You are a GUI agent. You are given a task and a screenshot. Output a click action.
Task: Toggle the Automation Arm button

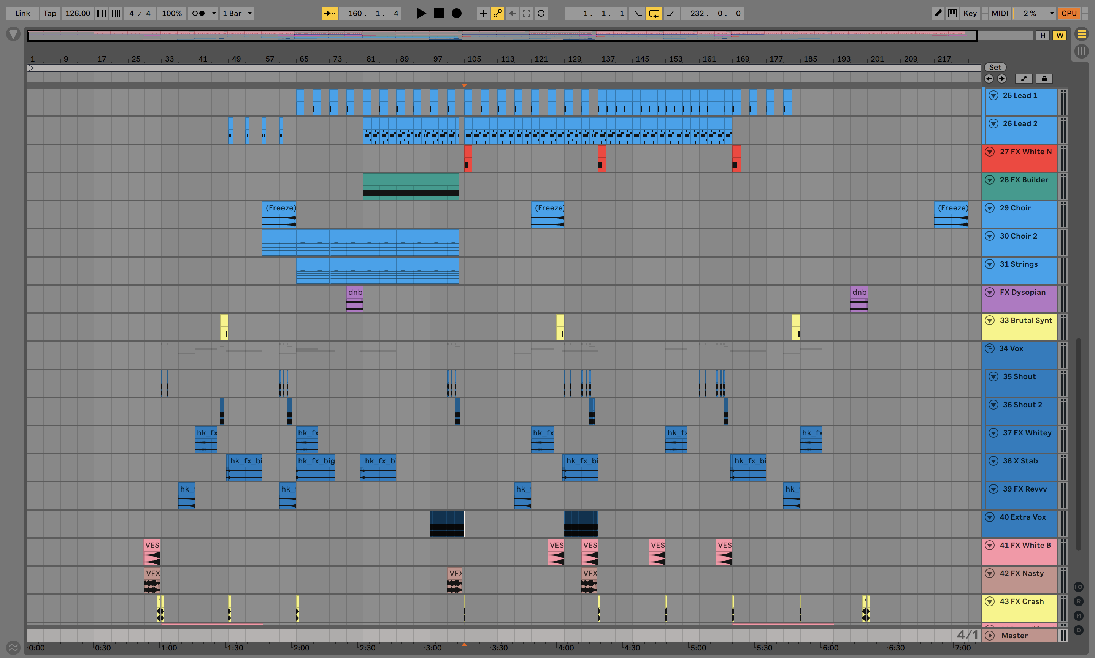(497, 13)
